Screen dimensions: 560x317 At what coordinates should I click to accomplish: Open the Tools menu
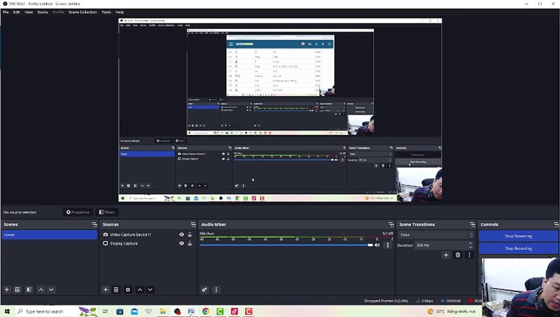(x=107, y=12)
